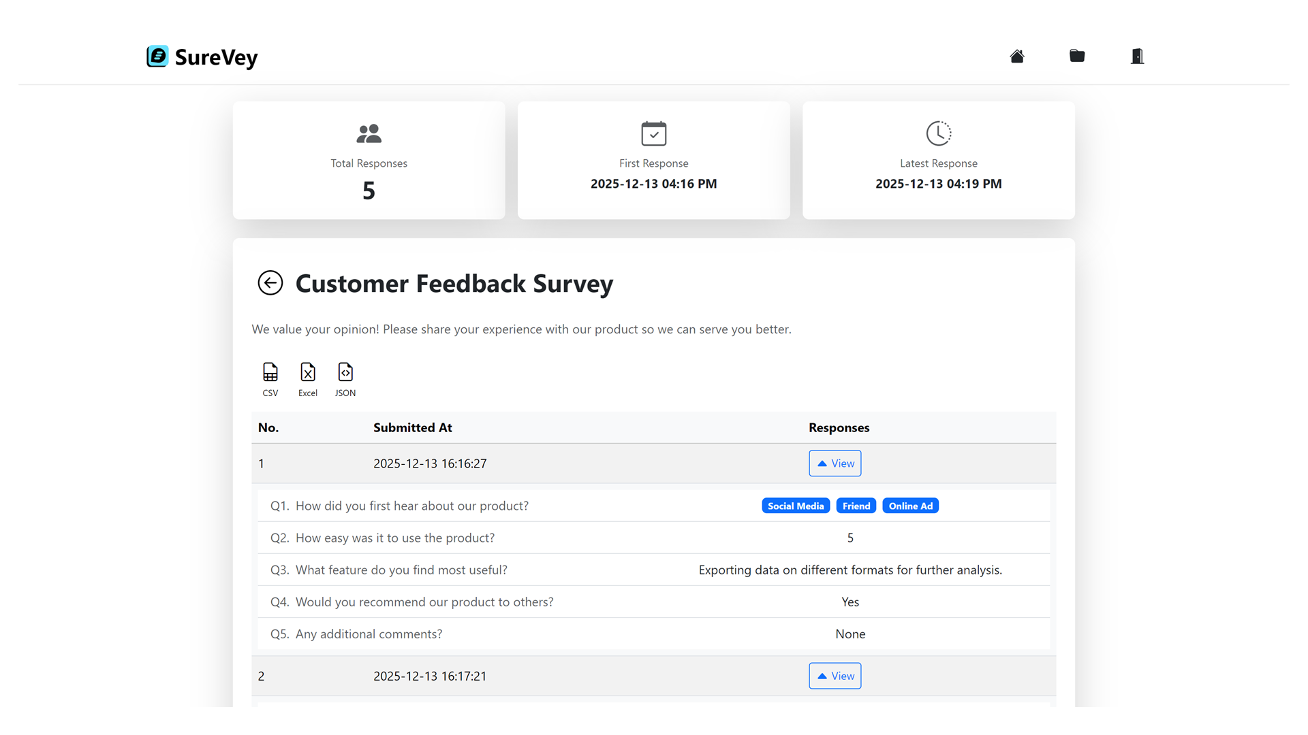The height and width of the screenshot is (735, 1308).
Task: Click the Total Responses count of 5
Action: [369, 191]
